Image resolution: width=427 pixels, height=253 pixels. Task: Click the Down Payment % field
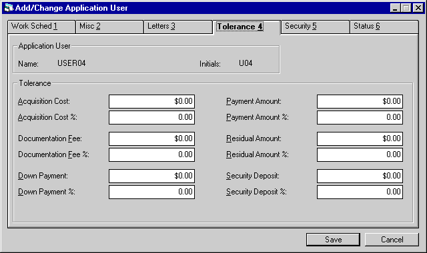coord(151,192)
